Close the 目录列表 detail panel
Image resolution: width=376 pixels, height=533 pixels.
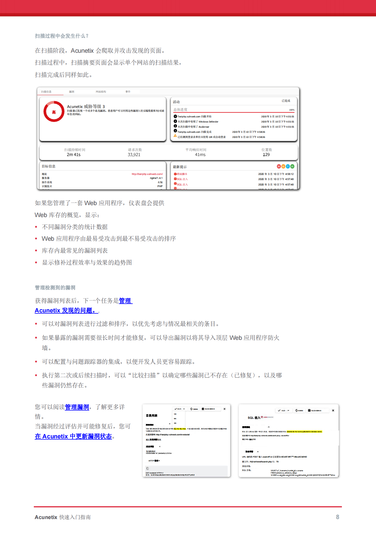click(x=225, y=409)
